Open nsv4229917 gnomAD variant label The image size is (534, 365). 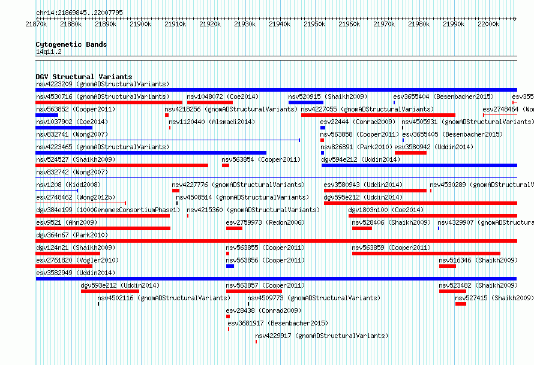[322, 336]
